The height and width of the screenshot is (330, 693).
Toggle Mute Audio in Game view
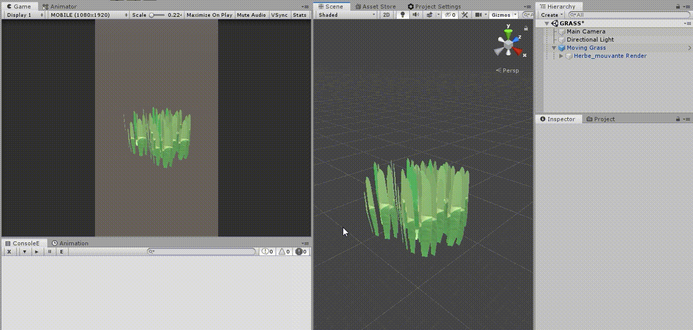coord(251,15)
